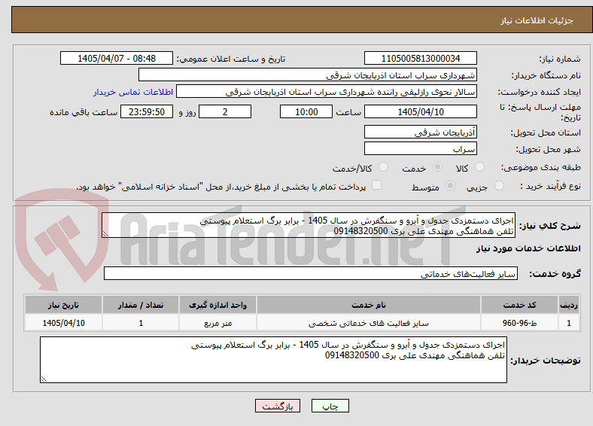Click table date cell 1405/04/10

click(x=63, y=323)
